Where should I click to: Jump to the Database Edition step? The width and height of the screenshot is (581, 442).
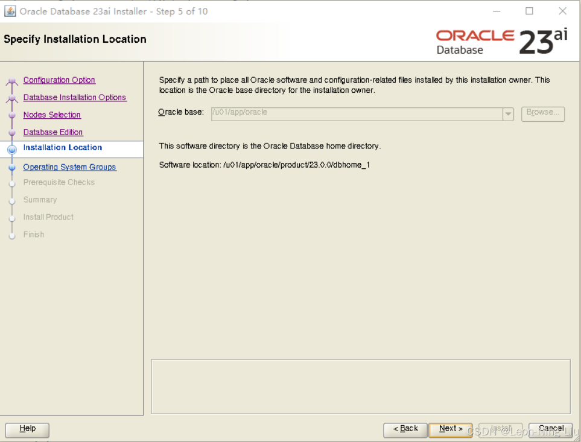pyautogui.click(x=53, y=132)
